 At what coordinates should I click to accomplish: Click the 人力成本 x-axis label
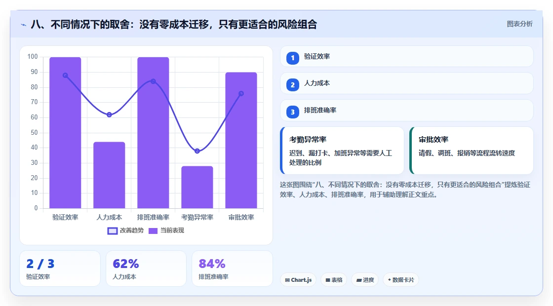click(x=109, y=217)
